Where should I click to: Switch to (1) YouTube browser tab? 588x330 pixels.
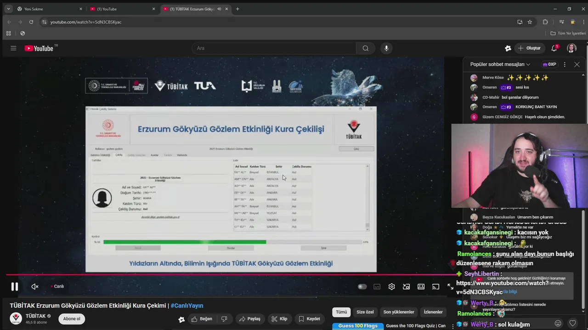pos(123,9)
